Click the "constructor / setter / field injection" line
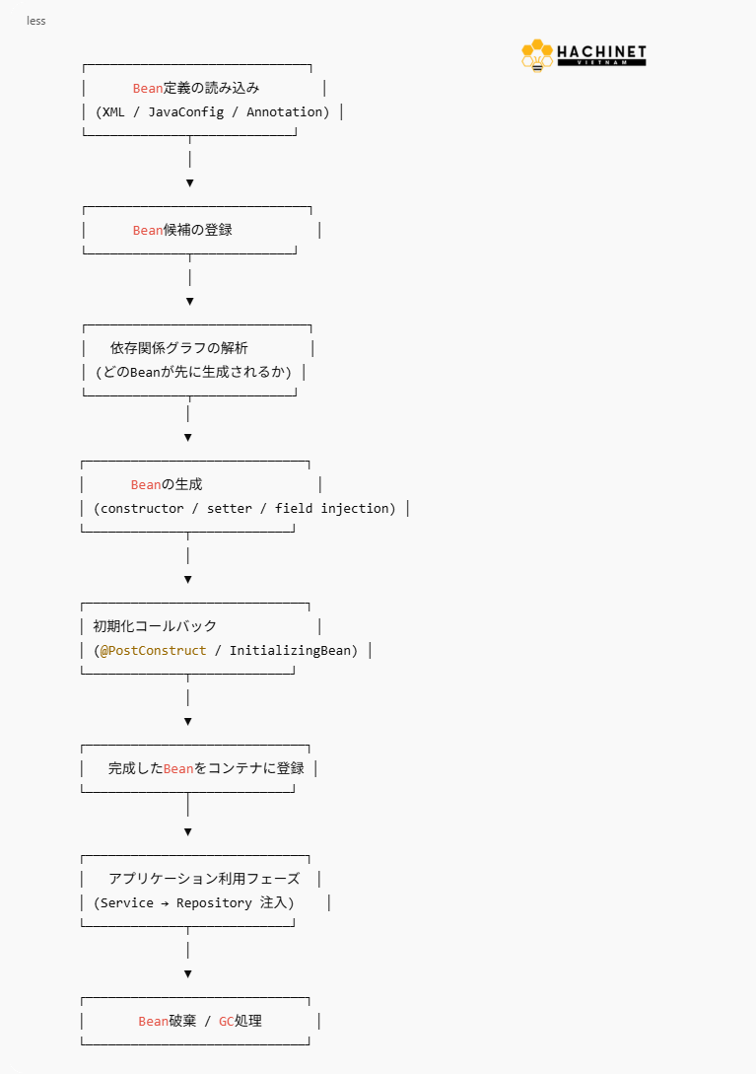The width and height of the screenshot is (756, 1074). pos(244,508)
